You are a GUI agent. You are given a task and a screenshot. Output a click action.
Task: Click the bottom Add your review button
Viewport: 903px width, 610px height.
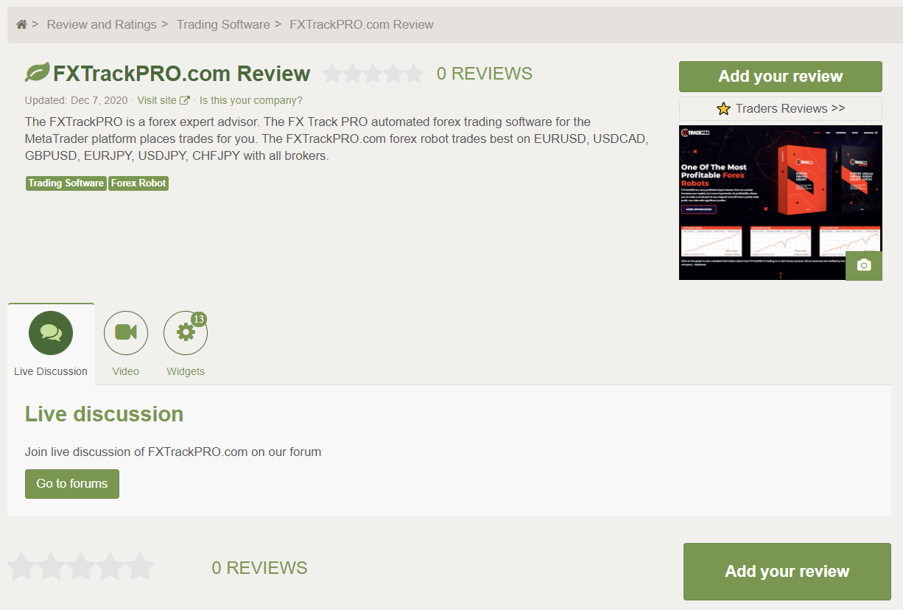(x=787, y=572)
